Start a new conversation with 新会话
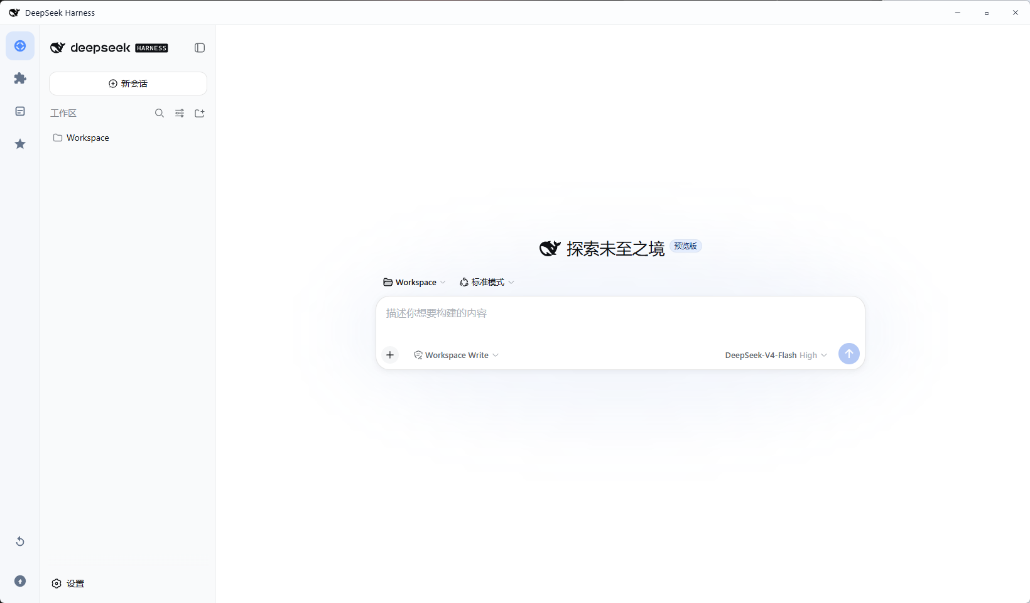Image resolution: width=1030 pixels, height=603 pixels. 128,84
